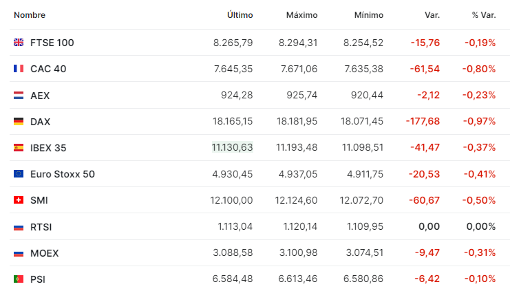510x291 pixels.
Task: Sort by the Nombre column header
Action: (x=30, y=15)
